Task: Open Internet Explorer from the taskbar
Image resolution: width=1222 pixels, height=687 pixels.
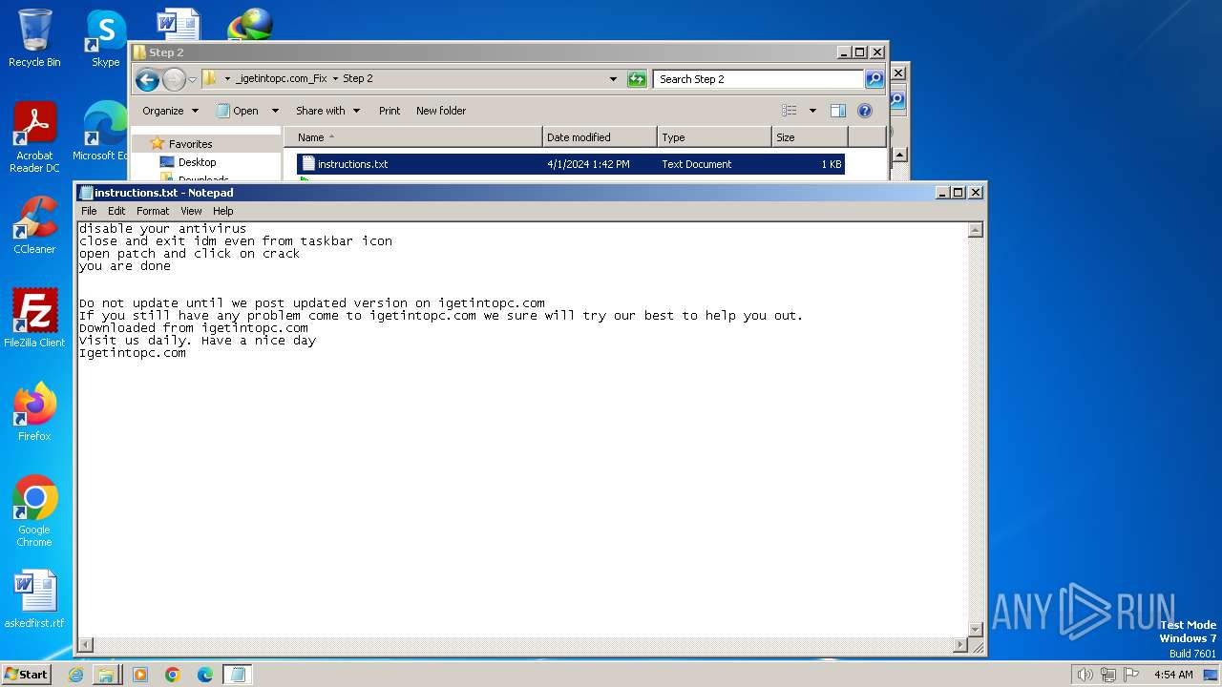Action: point(75,675)
